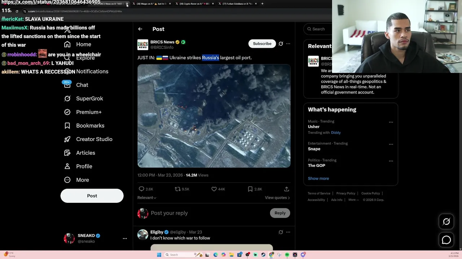Open Discord from the taskbar
Viewport: 462px width, 259px height.
click(303, 255)
